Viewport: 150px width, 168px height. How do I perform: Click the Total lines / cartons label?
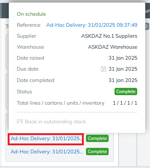tap(60, 103)
